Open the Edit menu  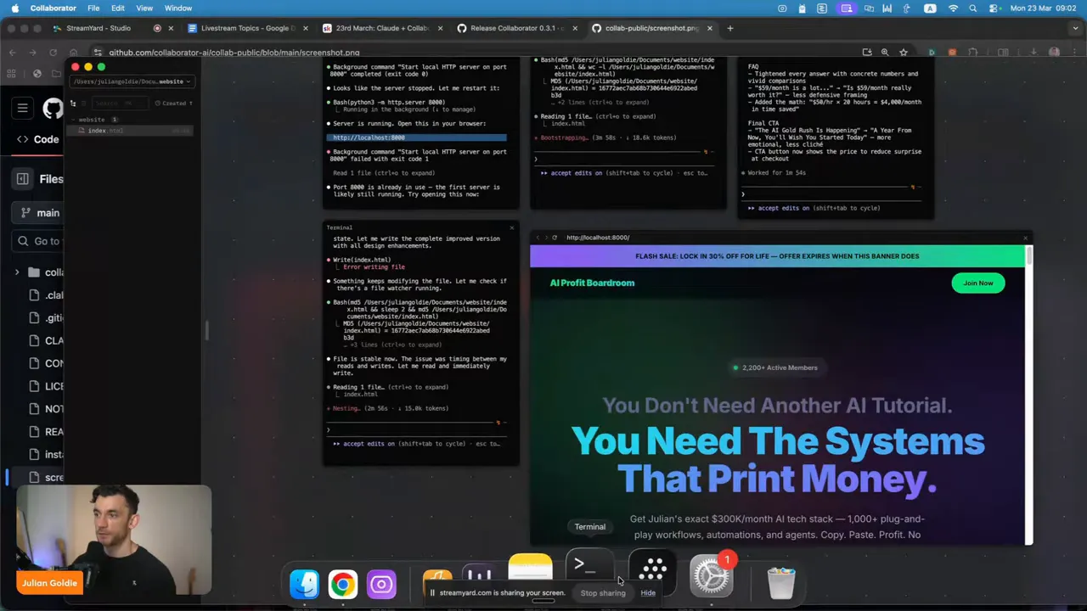click(118, 8)
